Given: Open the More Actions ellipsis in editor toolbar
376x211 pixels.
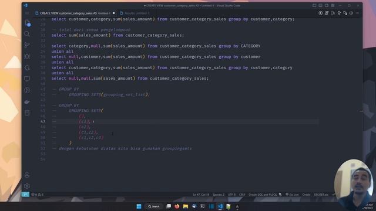Looking at the screenshot, I should pyautogui.click(x=358, y=13).
